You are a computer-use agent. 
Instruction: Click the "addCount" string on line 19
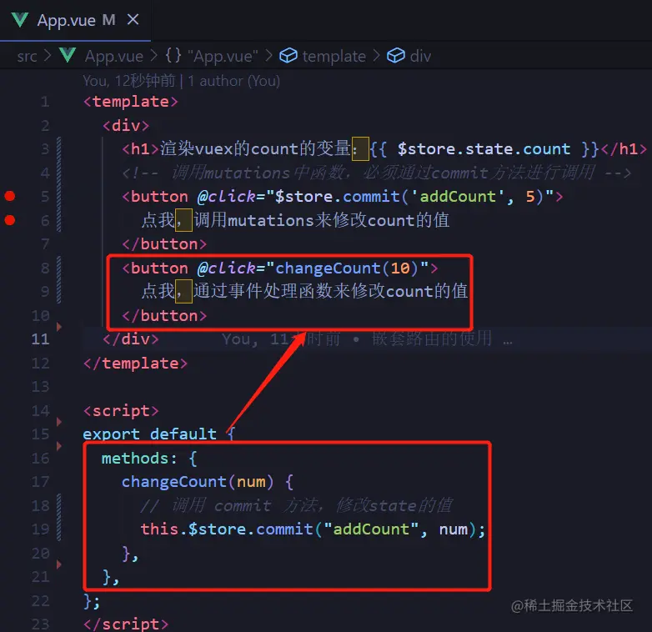(371, 529)
